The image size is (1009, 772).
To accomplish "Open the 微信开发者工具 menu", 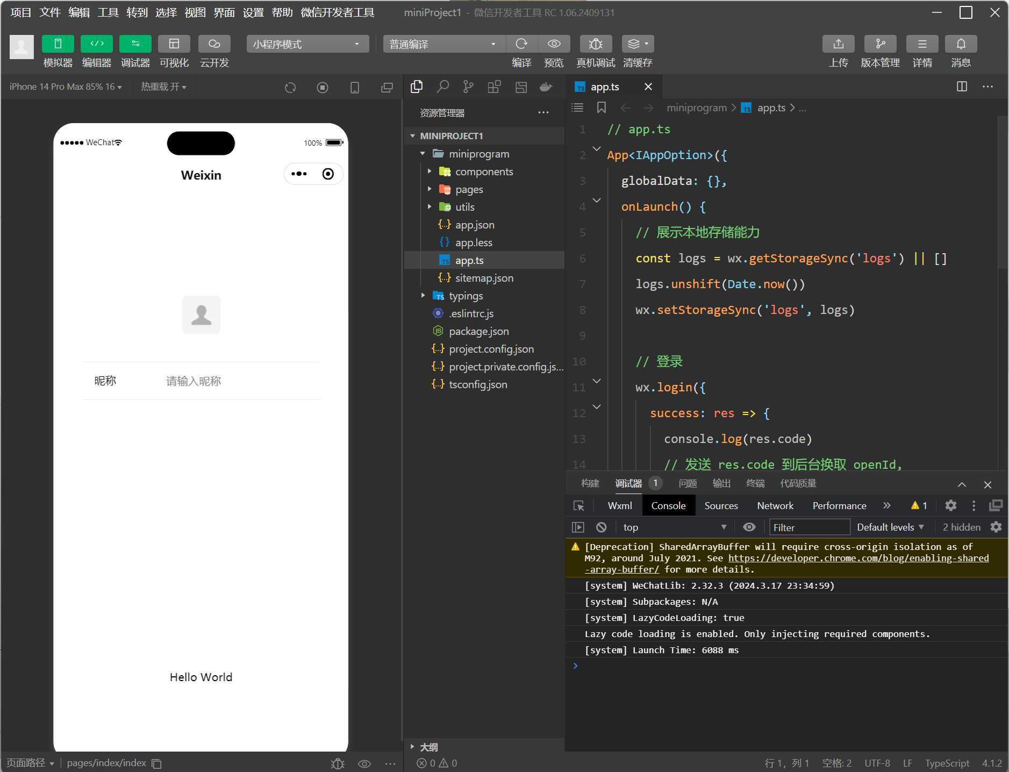I will 338,12.
